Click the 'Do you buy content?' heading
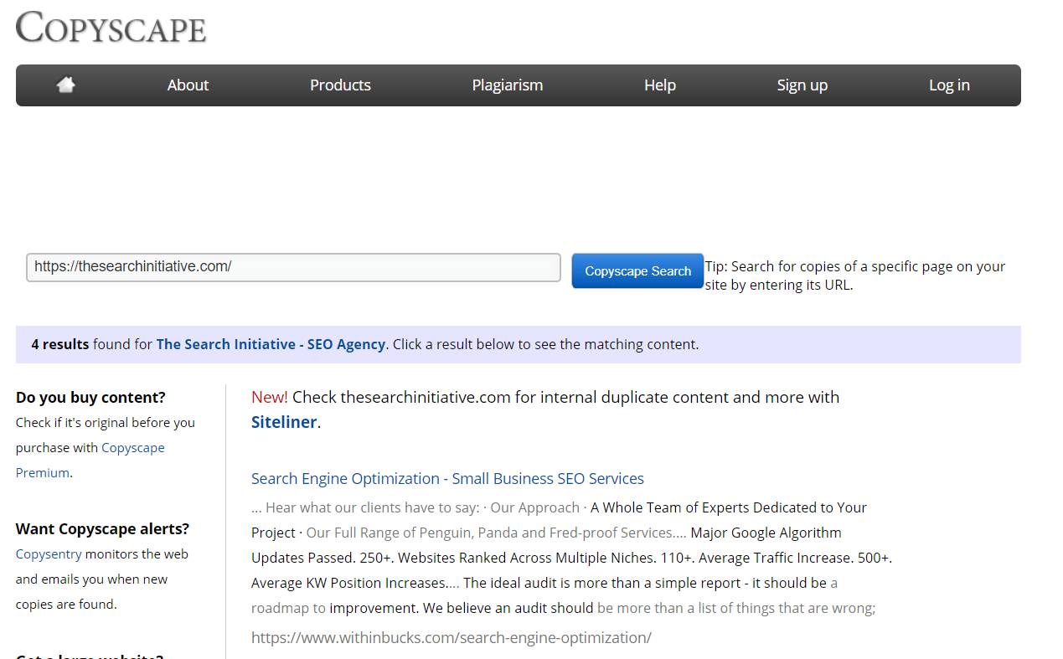The width and height of the screenshot is (1063, 659). coord(90,397)
